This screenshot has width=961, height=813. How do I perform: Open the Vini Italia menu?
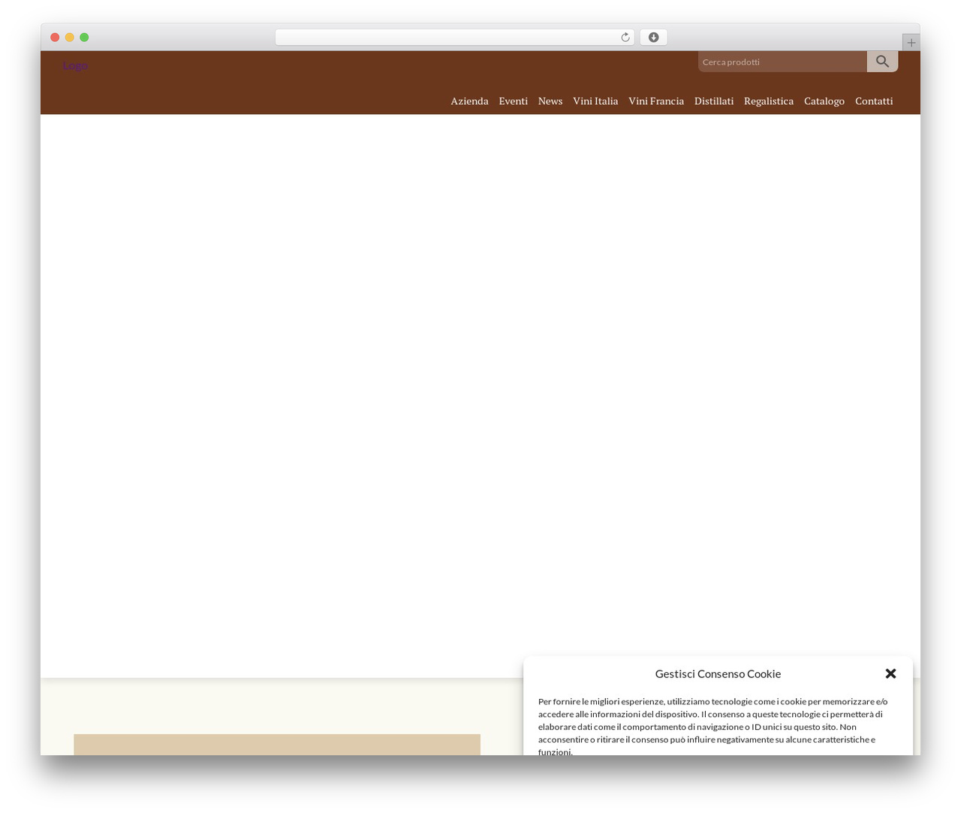(x=595, y=100)
